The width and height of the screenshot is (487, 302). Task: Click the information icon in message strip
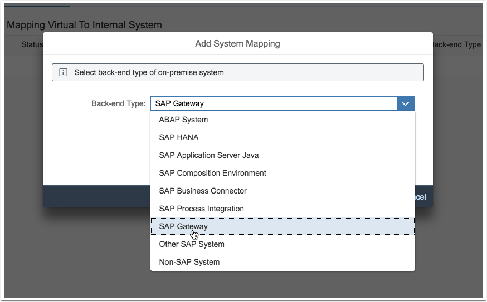click(x=63, y=72)
